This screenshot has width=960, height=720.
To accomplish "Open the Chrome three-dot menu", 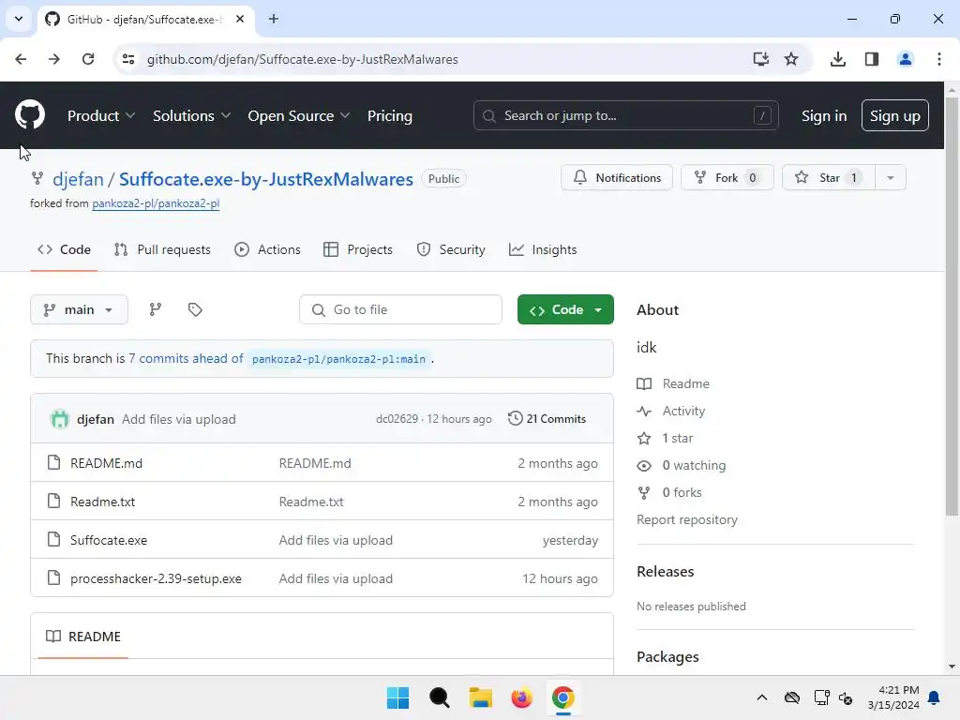I will [x=939, y=59].
